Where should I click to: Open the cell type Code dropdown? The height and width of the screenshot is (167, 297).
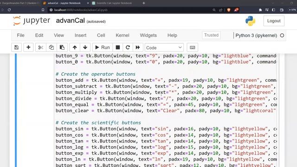point(164,47)
